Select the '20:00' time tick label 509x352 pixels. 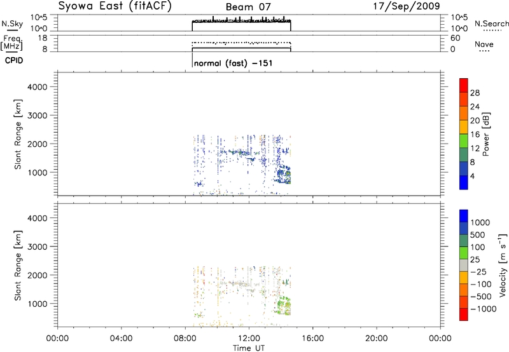tap(377, 339)
